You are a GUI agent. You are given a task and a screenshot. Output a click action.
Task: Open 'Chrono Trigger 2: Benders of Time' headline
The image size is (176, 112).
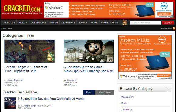(26, 69)
